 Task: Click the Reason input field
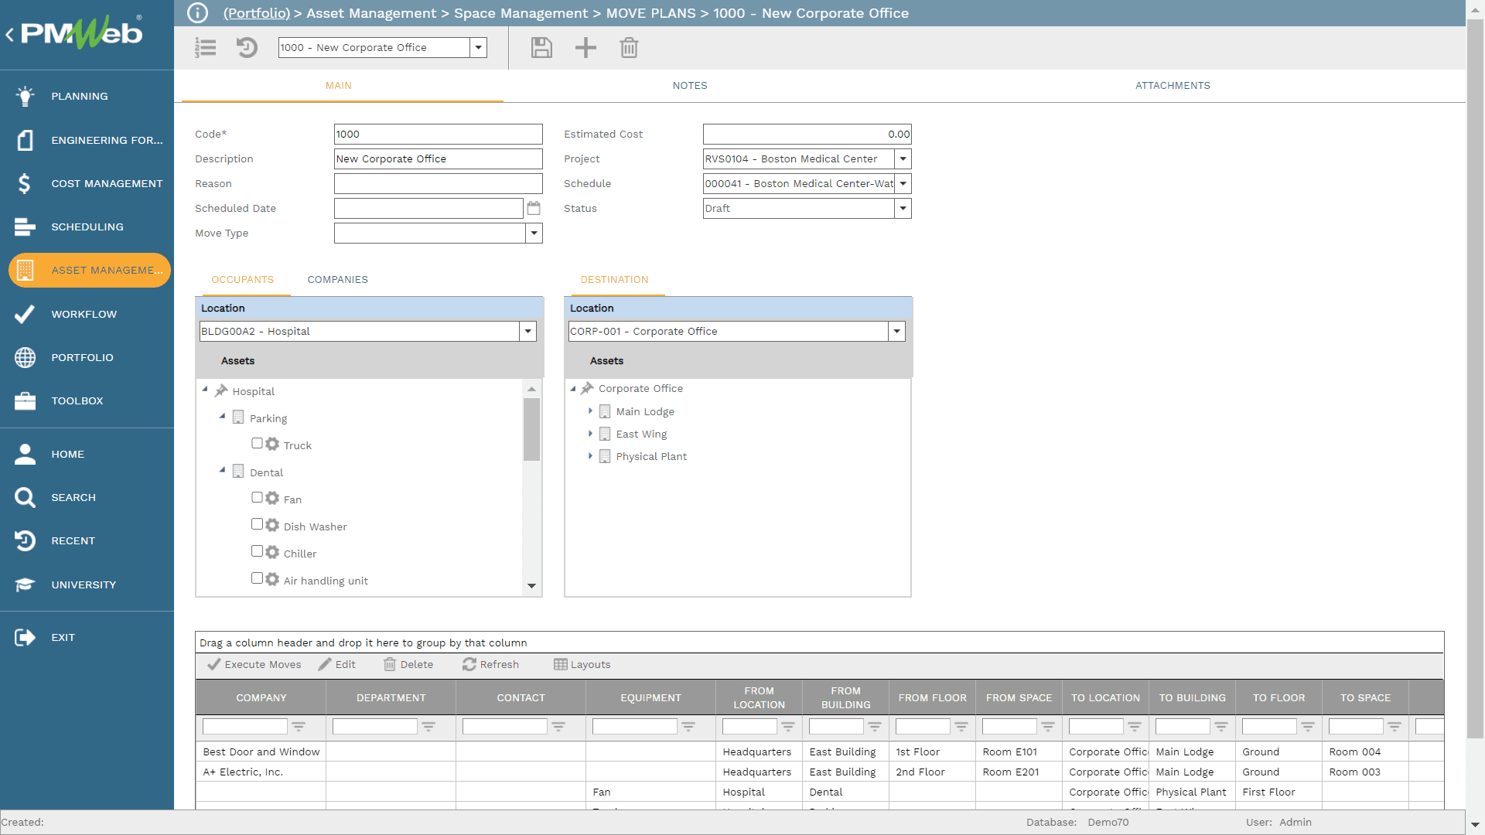tap(438, 183)
